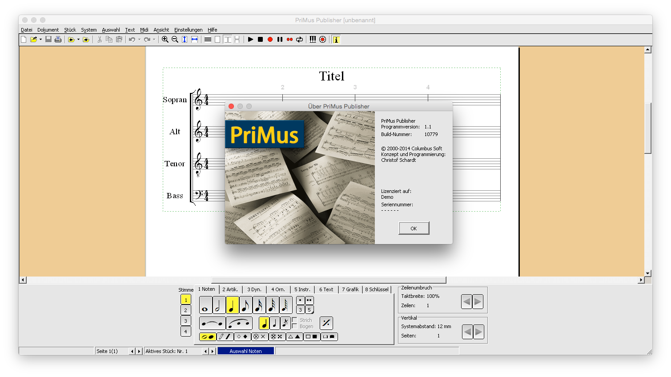Open the Datei öffnen dropdown arrow
This screenshot has width=671, height=377.
[40, 39]
